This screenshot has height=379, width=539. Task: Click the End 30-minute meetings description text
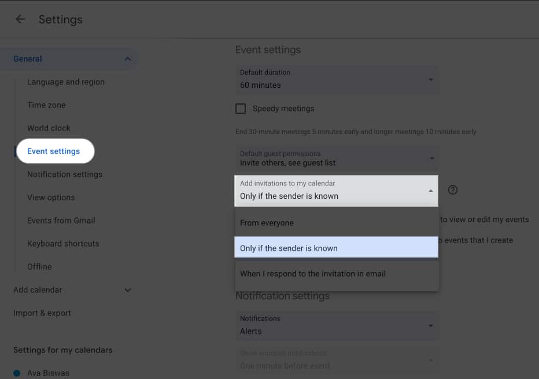(356, 132)
